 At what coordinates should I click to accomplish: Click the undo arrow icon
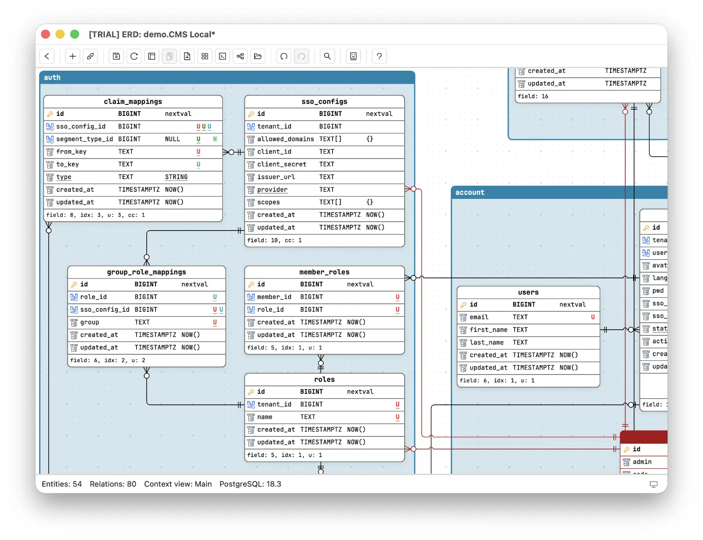click(x=284, y=56)
